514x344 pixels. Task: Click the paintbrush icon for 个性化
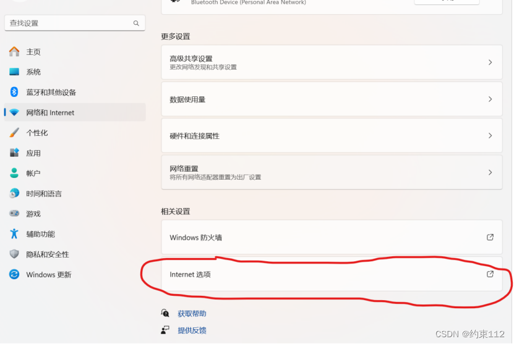point(14,133)
